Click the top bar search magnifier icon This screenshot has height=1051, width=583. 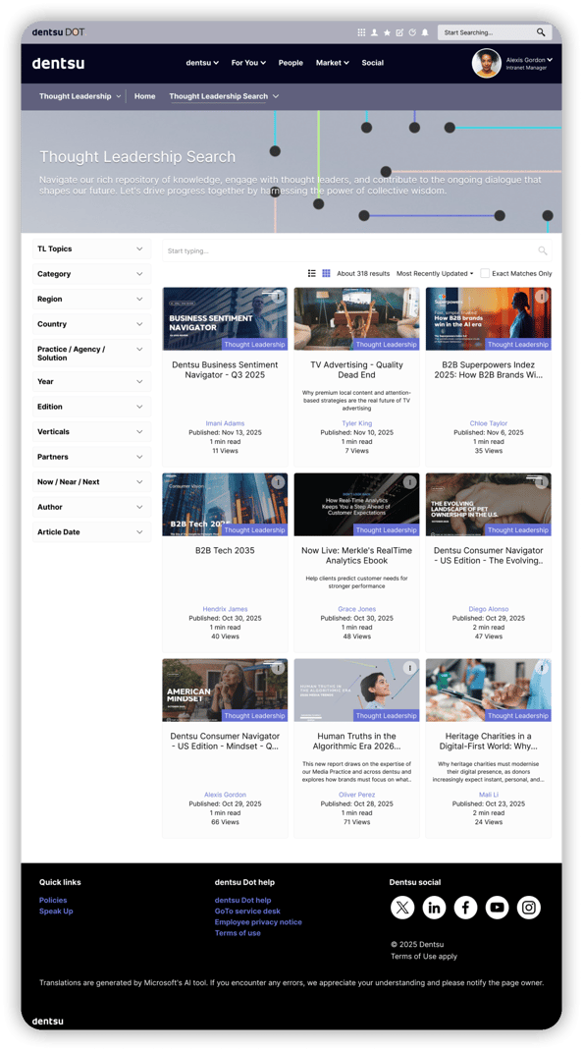(541, 32)
